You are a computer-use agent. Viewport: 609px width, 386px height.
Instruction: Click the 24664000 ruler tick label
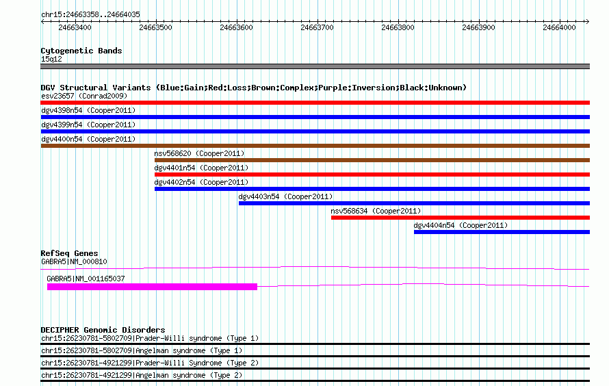(559, 27)
